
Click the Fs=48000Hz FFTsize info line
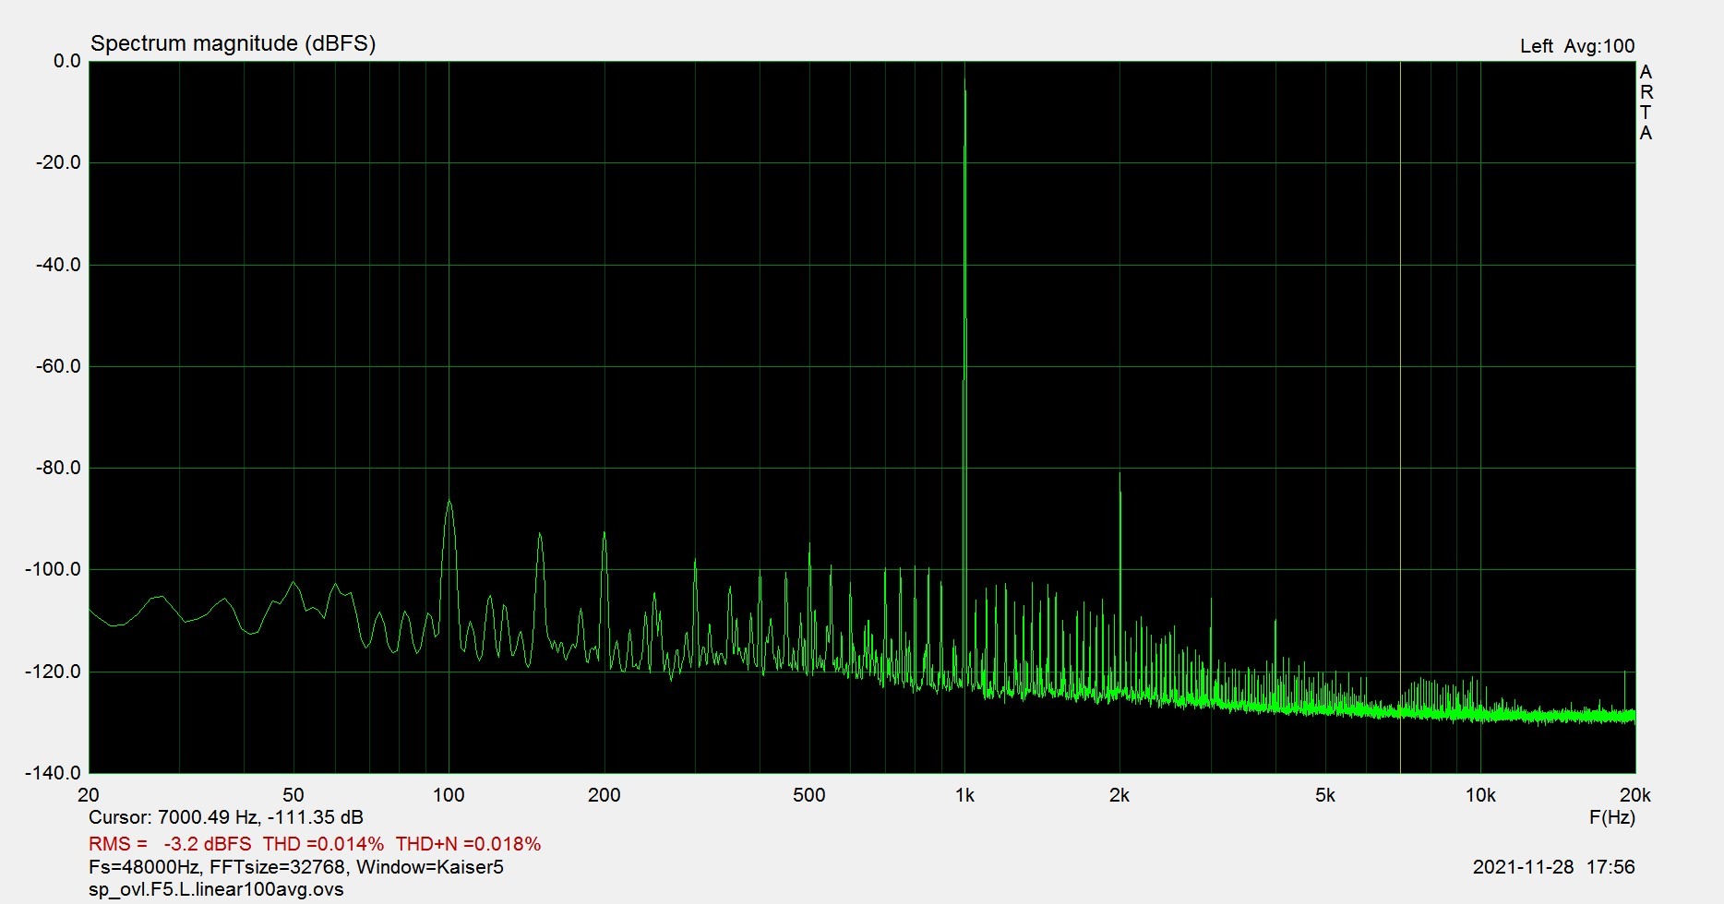pyautogui.click(x=296, y=867)
